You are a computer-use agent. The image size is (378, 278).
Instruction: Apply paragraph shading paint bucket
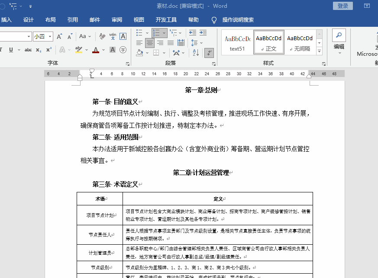pyautogui.click(x=139, y=53)
